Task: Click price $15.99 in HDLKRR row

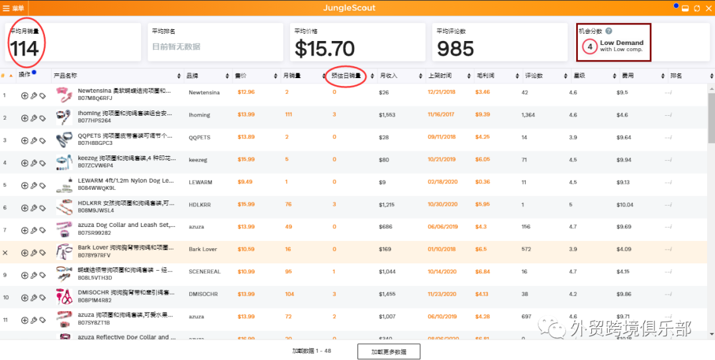Action: click(246, 204)
